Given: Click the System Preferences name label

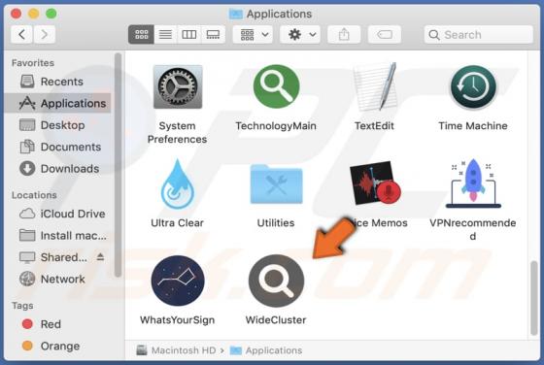Looking at the screenshot, I should pyautogui.click(x=177, y=132).
